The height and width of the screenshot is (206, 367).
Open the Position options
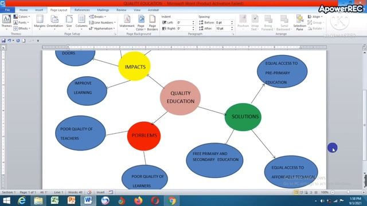click(243, 22)
